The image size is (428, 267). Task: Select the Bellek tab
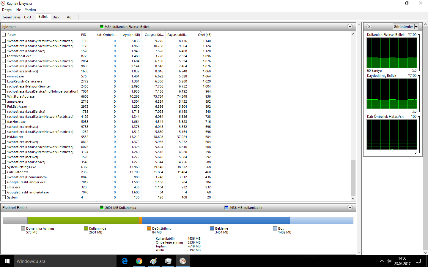43,17
